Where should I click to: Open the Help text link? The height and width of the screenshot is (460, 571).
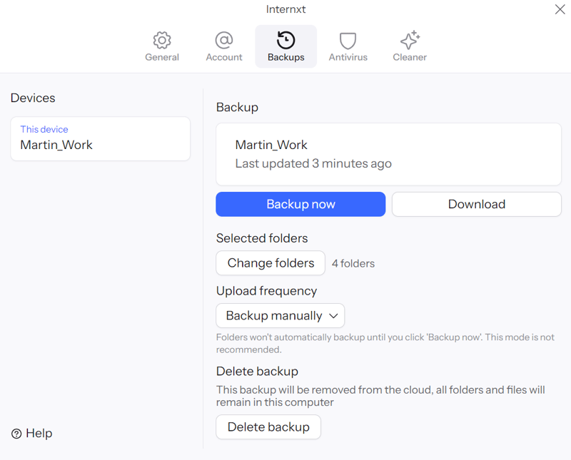pyautogui.click(x=39, y=434)
